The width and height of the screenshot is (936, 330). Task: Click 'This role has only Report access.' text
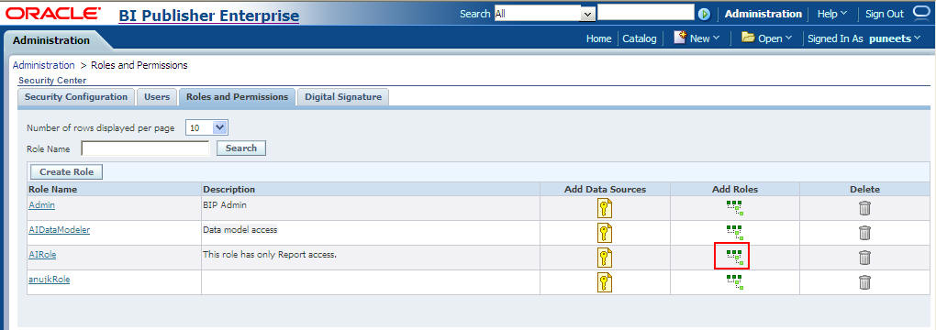[x=270, y=254]
